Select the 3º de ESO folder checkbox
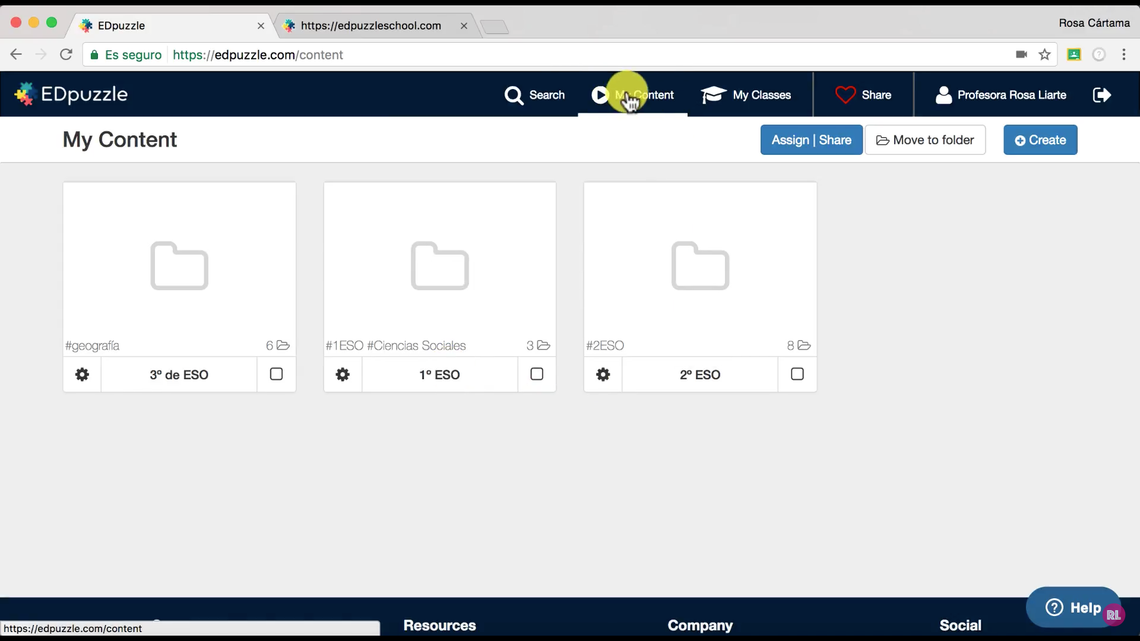The width and height of the screenshot is (1140, 641). tap(276, 374)
